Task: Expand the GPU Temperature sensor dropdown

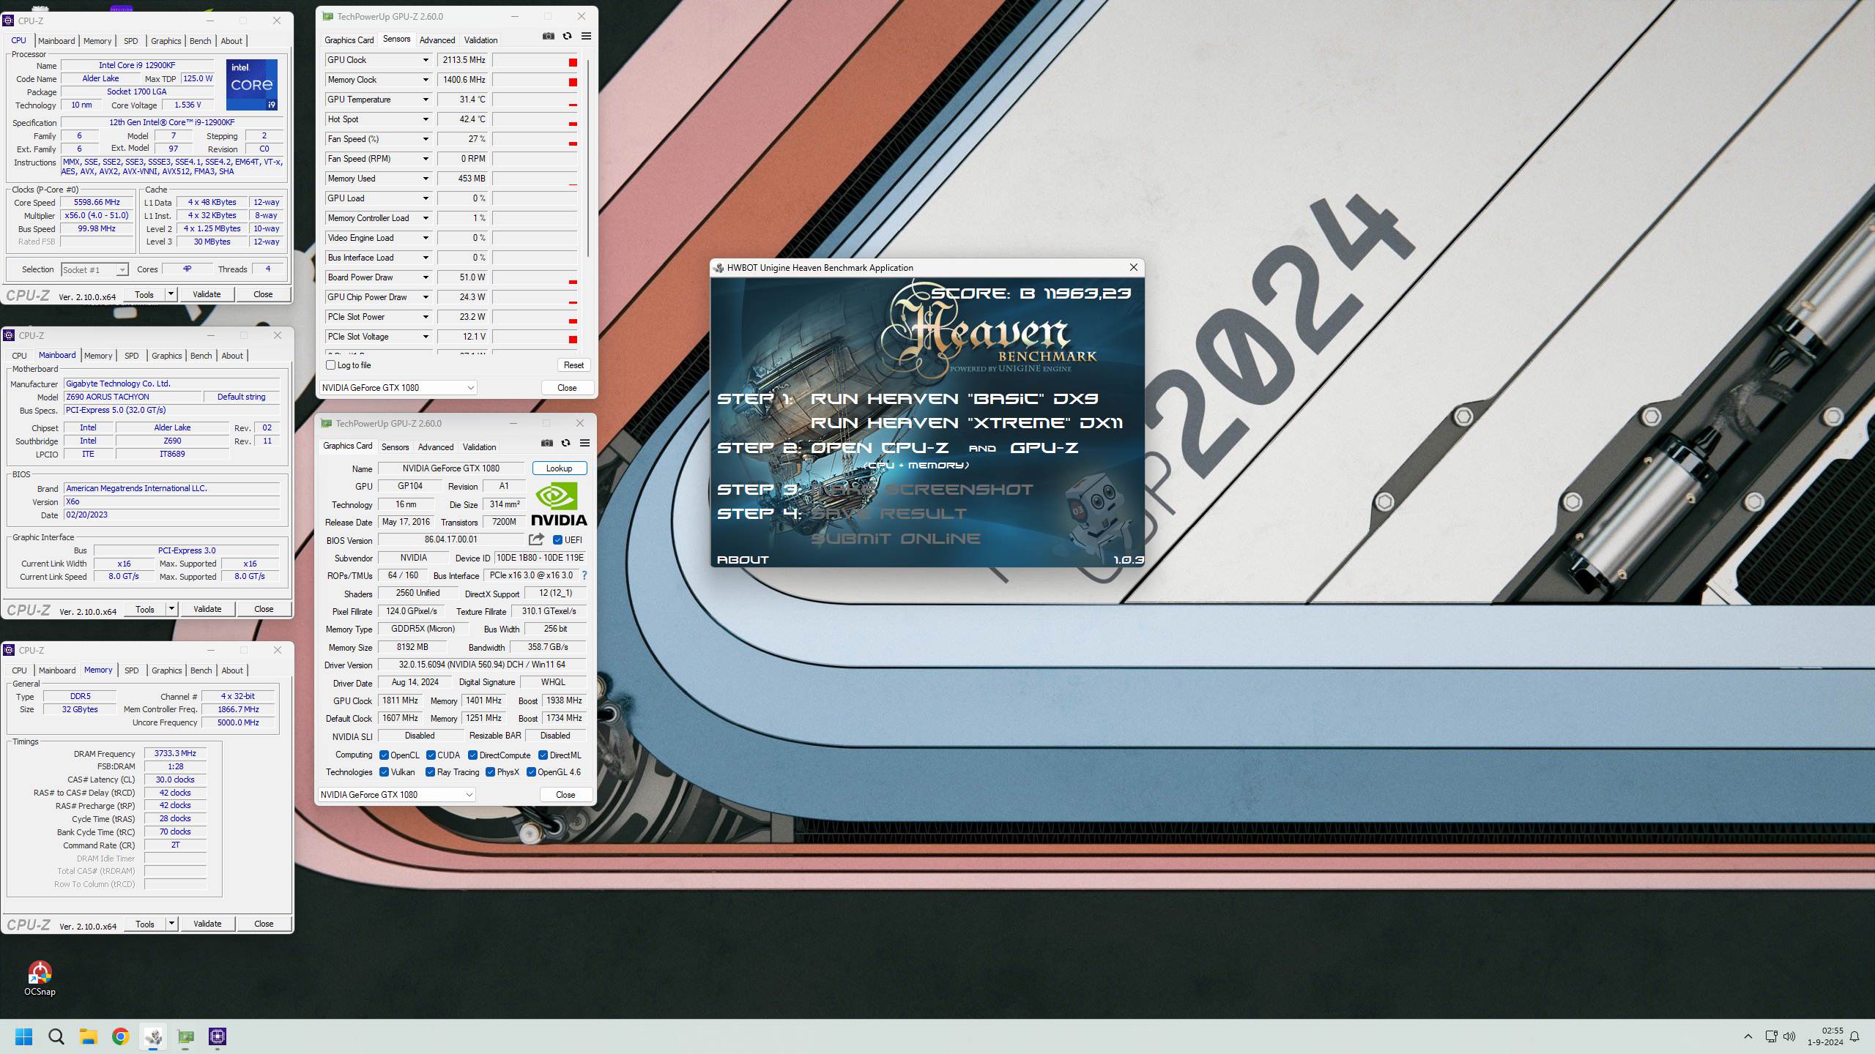Action: point(426,100)
